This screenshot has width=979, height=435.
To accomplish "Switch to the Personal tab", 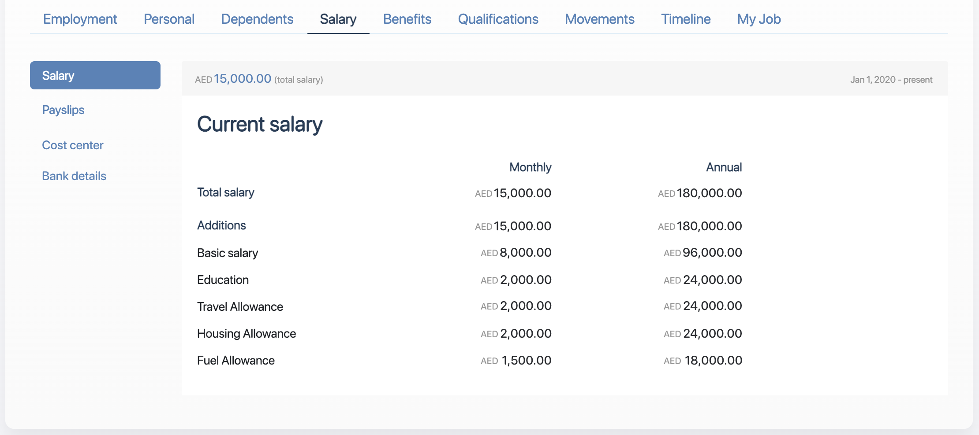I will pyautogui.click(x=169, y=19).
